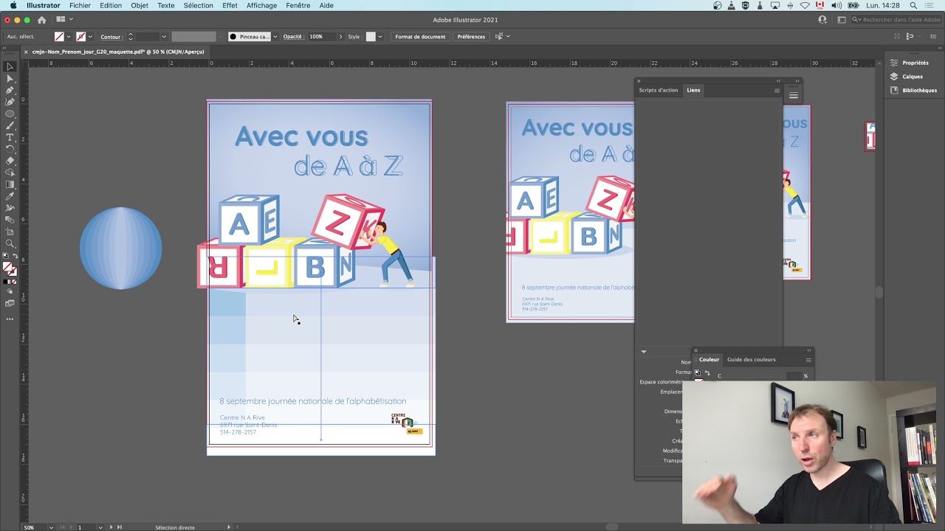Open the artboard number dropdown
Screen dimensions: 945x531
[100, 527]
